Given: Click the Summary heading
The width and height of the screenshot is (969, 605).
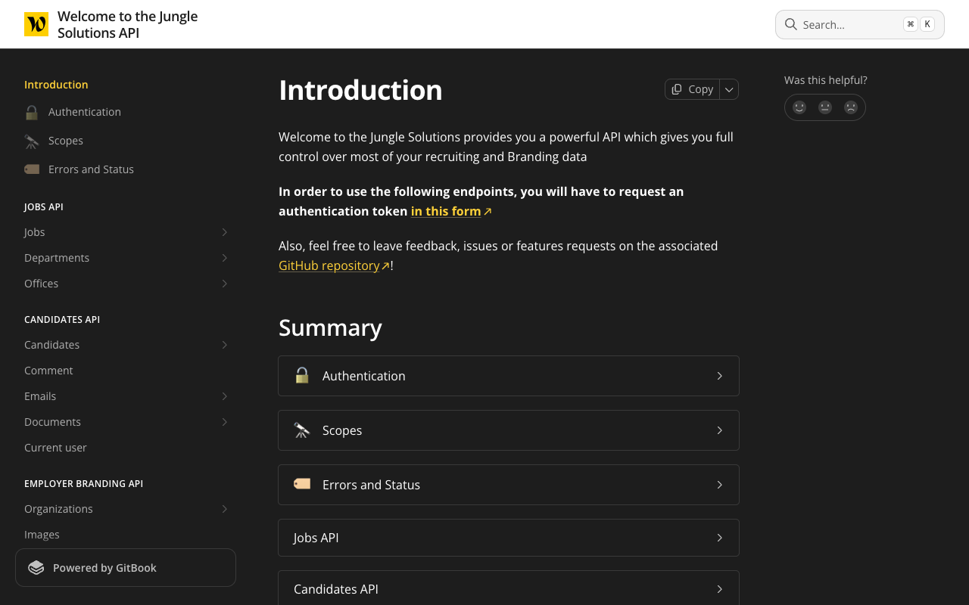Looking at the screenshot, I should (x=330, y=327).
